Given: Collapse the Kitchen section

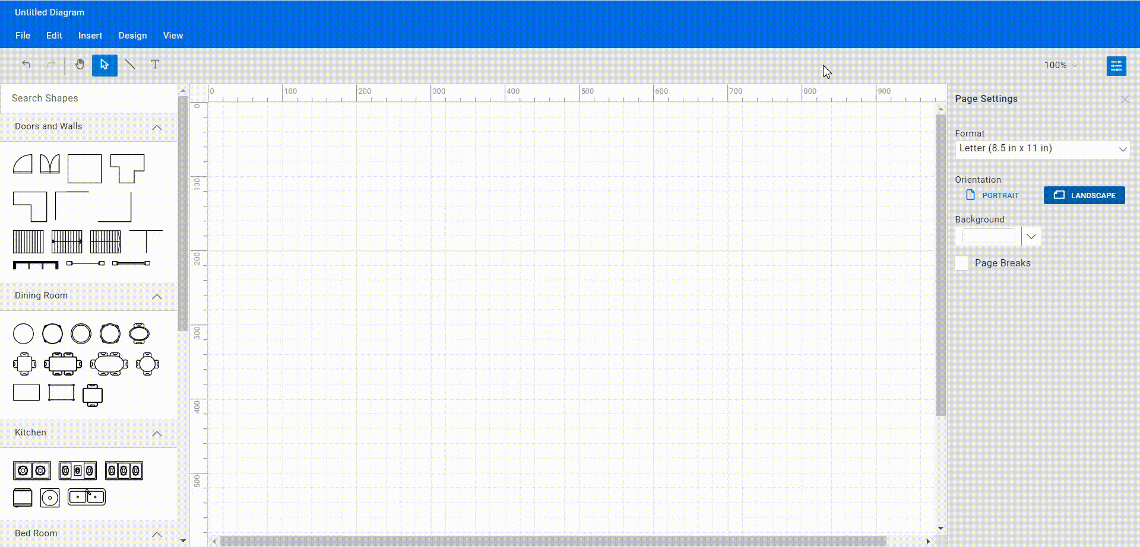Looking at the screenshot, I should tap(157, 434).
